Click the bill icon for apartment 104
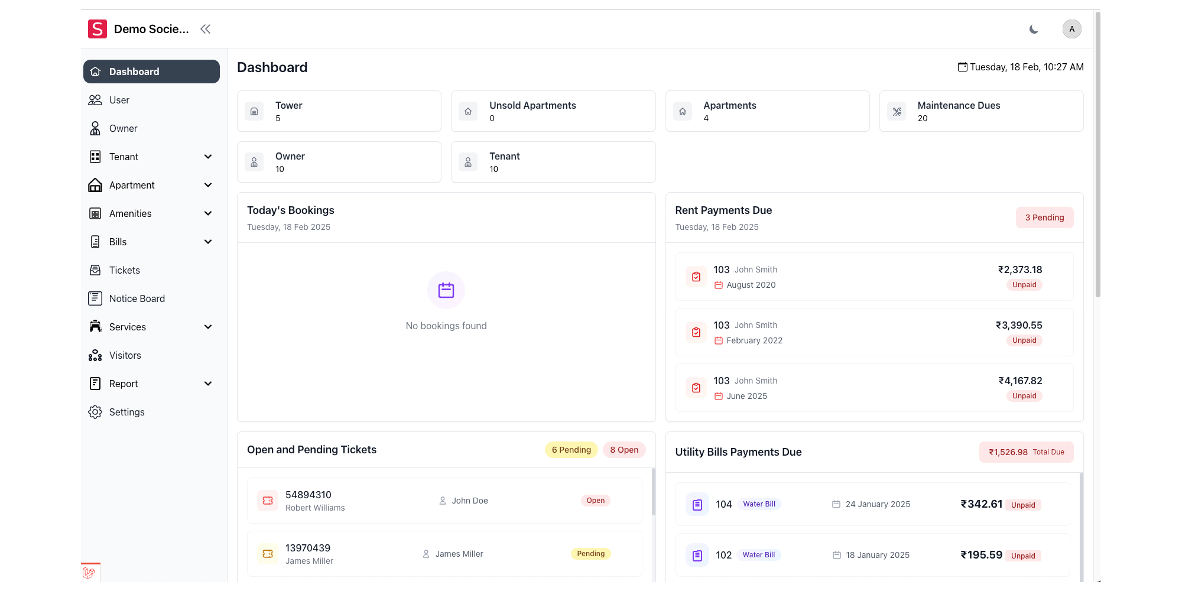Image resolution: width=1182 pixels, height=591 pixels. coord(697,504)
